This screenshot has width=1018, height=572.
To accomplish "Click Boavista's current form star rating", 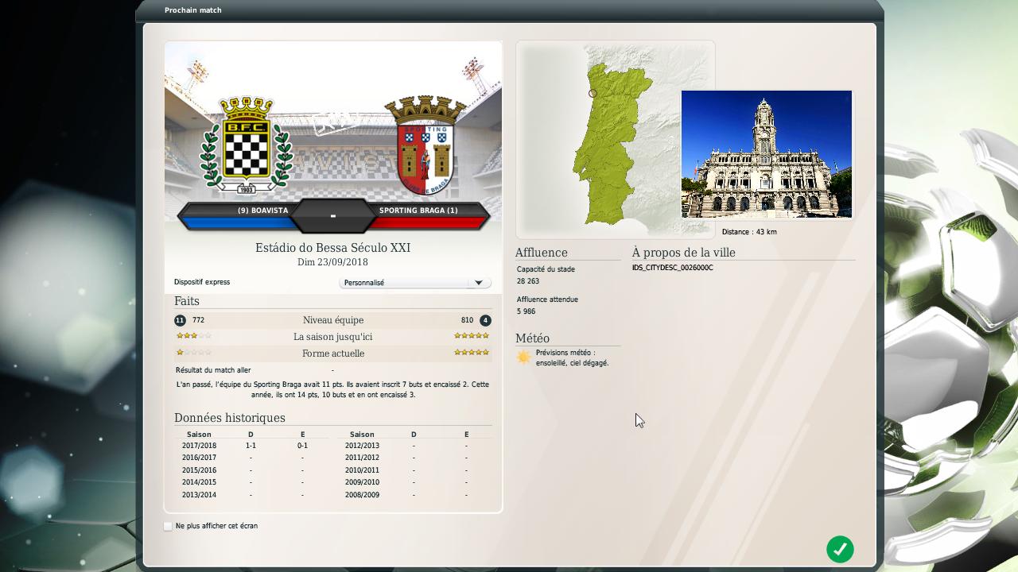I will point(193,353).
